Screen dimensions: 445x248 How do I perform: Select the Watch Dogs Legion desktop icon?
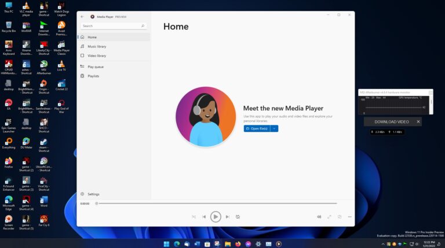(x=61, y=9)
